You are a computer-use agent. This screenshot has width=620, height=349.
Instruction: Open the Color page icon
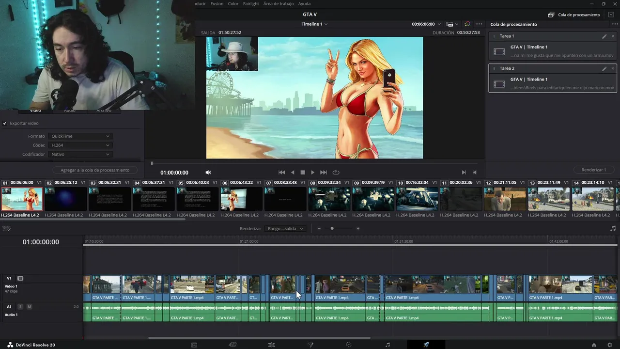[348, 345]
